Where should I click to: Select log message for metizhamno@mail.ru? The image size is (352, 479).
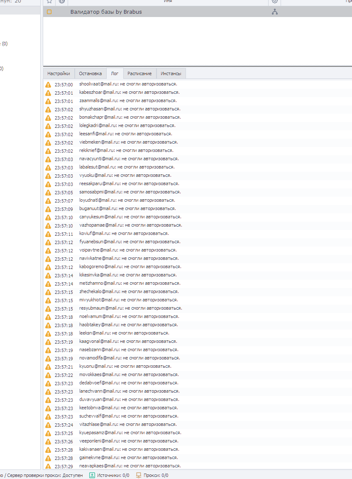click(130, 283)
